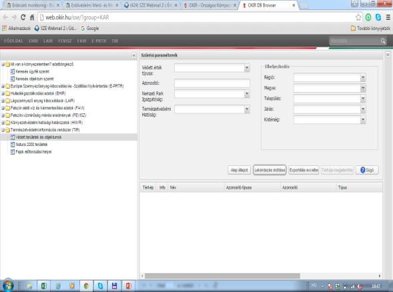Open the Védett érték típusa dropdown
Image resolution: width=393 pixels, height=292 pixels.
(247, 67)
